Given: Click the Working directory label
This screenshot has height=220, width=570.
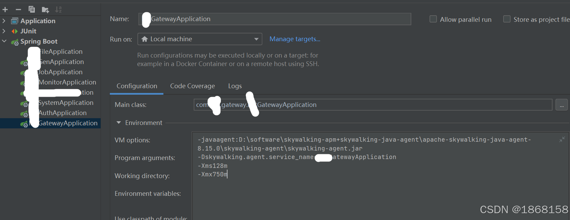Looking at the screenshot, I should coord(142,176).
